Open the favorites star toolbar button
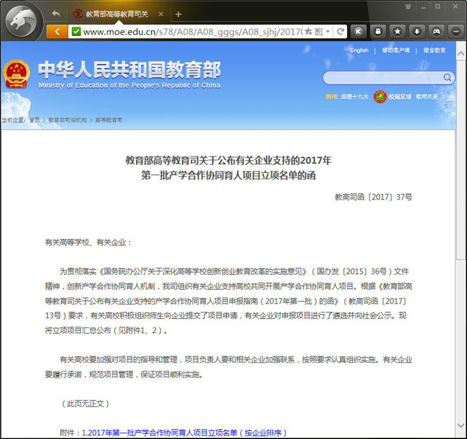Image resolution: width=467 pixels, height=439 pixels. [398, 32]
